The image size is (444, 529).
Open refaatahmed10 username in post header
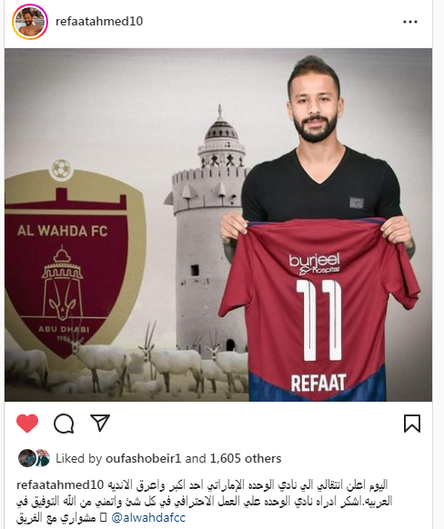[99, 21]
